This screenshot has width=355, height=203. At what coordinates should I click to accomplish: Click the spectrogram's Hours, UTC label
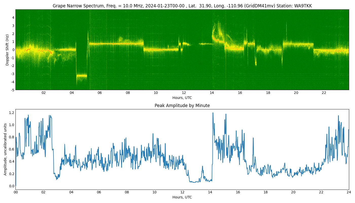point(182,98)
